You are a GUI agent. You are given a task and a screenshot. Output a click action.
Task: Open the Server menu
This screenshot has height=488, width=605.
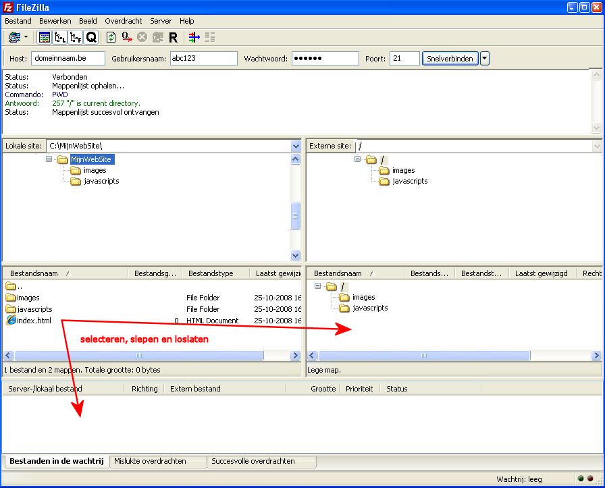pos(161,21)
